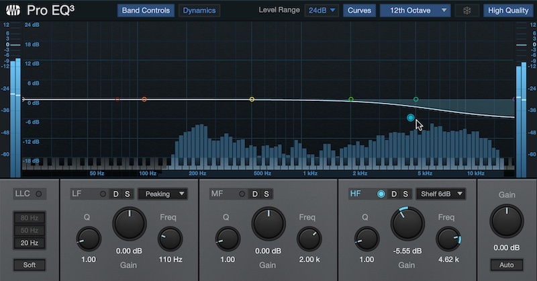This screenshot has height=281, width=537.
Task: Click the MF band Q knob
Action: pos(228,239)
